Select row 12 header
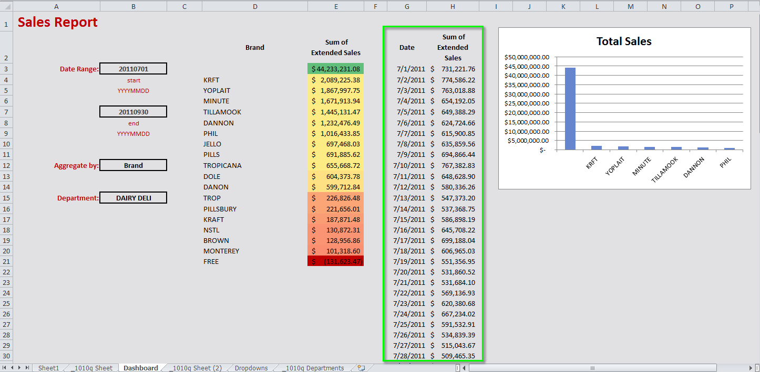The image size is (760, 372). pos(6,165)
